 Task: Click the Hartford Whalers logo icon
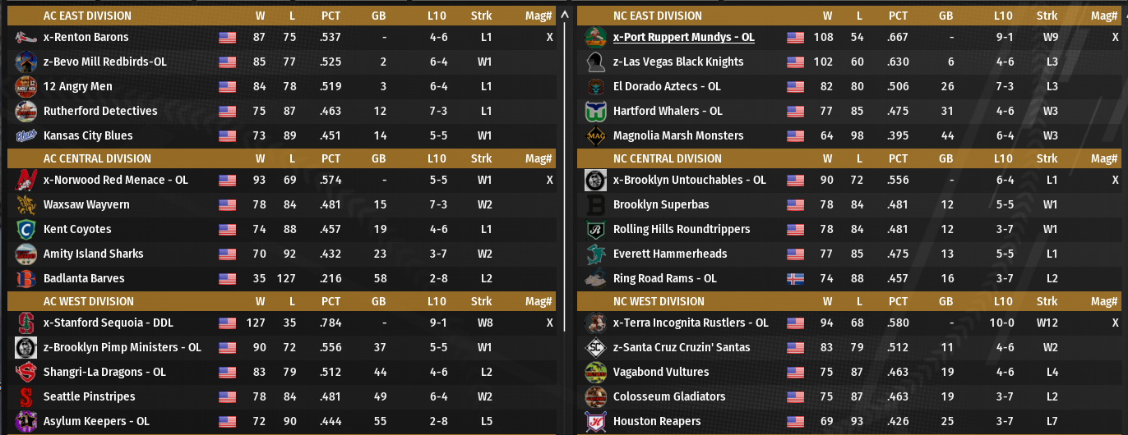pos(595,111)
